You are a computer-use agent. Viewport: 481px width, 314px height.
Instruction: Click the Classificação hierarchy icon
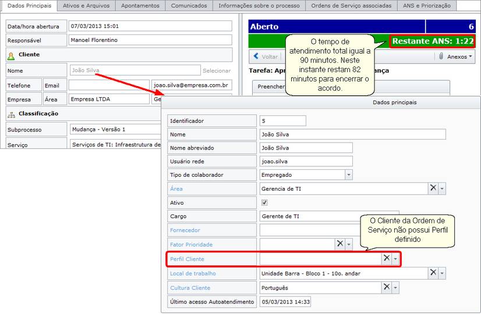pyautogui.click(x=11, y=115)
